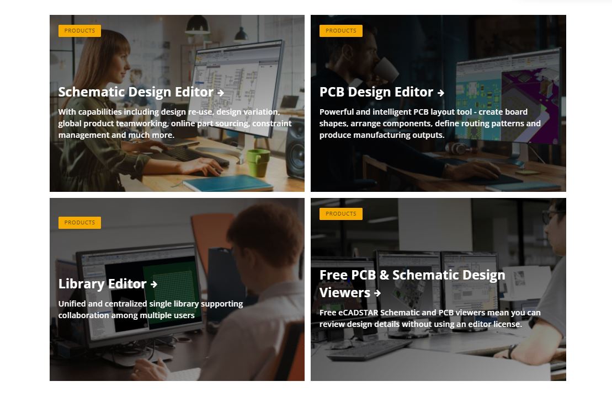Click the PRODUCTS tag on Library Editor card
The height and width of the screenshot is (408, 612).
point(79,223)
